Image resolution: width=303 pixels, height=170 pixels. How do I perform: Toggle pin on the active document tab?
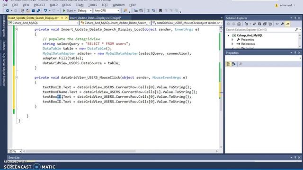point(62,18)
